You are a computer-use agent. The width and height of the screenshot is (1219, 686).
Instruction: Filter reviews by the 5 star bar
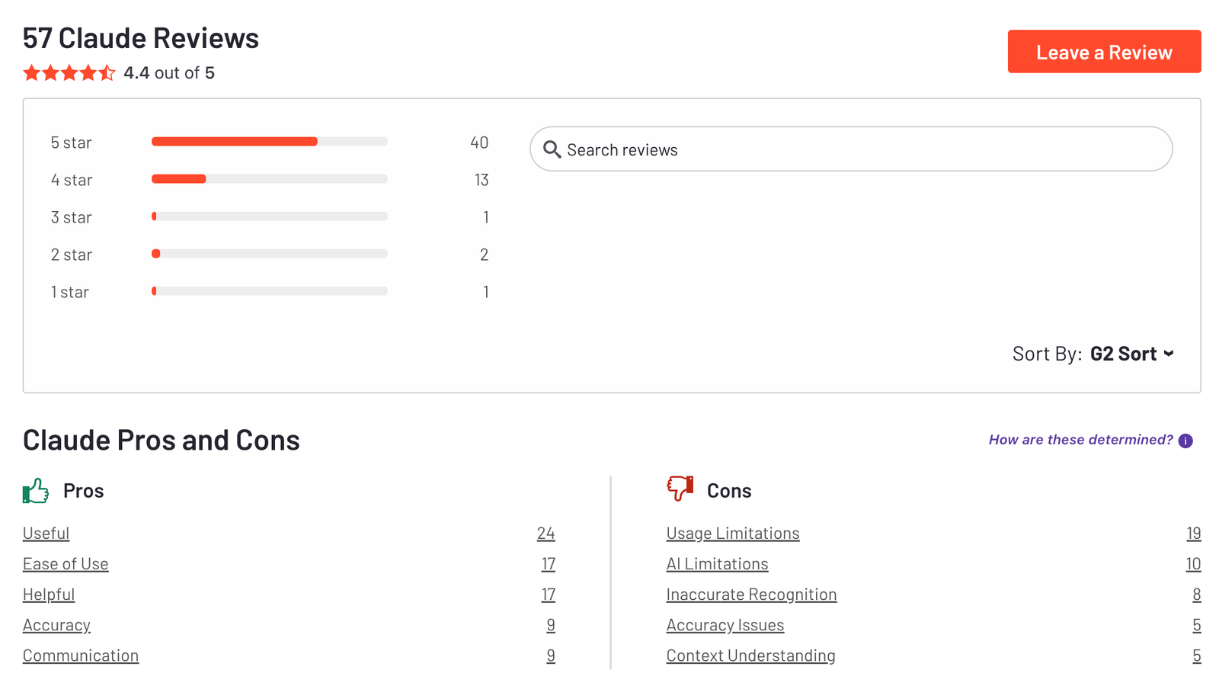pyautogui.click(x=269, y=142)
